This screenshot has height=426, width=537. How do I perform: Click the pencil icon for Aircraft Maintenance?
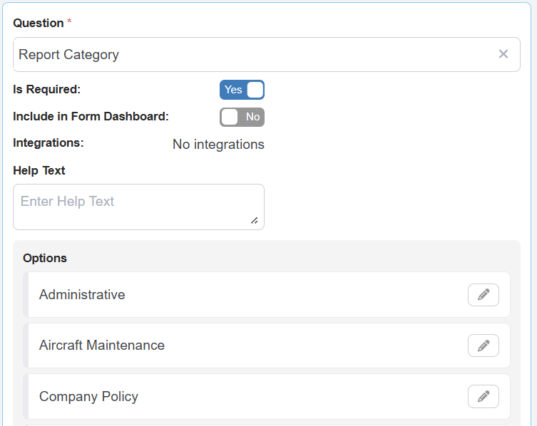pos(483,346)
